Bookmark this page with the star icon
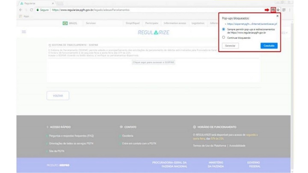 tap(278, 10)
